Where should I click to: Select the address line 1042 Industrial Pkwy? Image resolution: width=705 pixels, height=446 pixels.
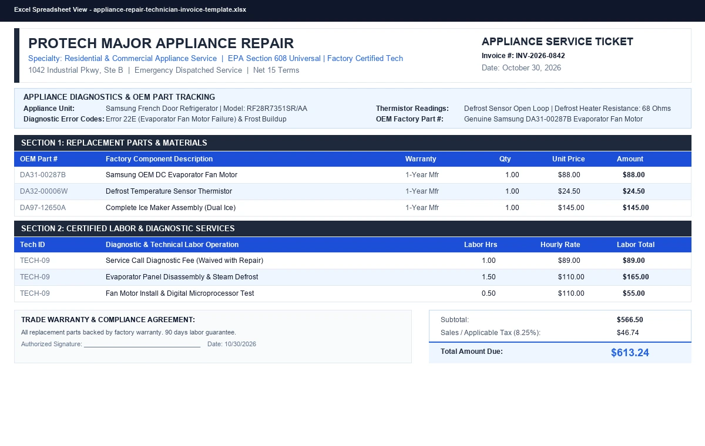pos(164,70)
